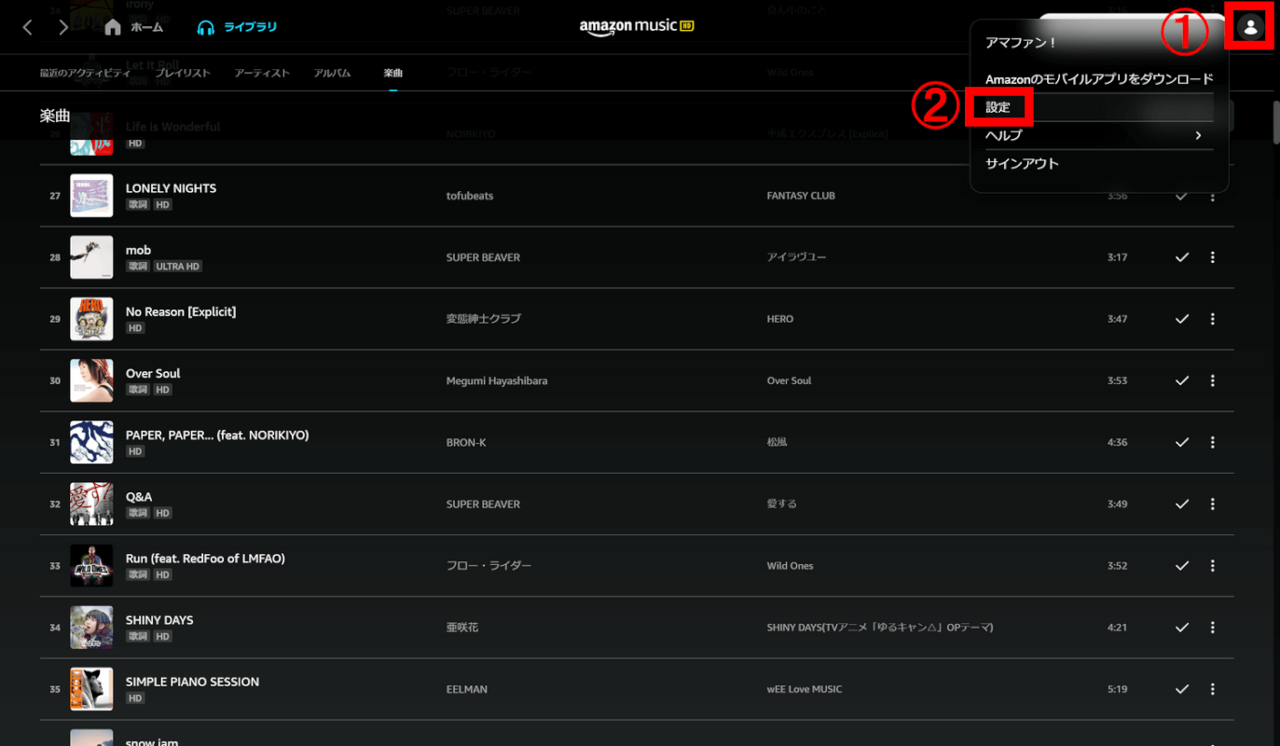Click the Amazon Music HD logo
Image resolution: width=1280 pixels, height=746 pixels.
click(639, 26)
